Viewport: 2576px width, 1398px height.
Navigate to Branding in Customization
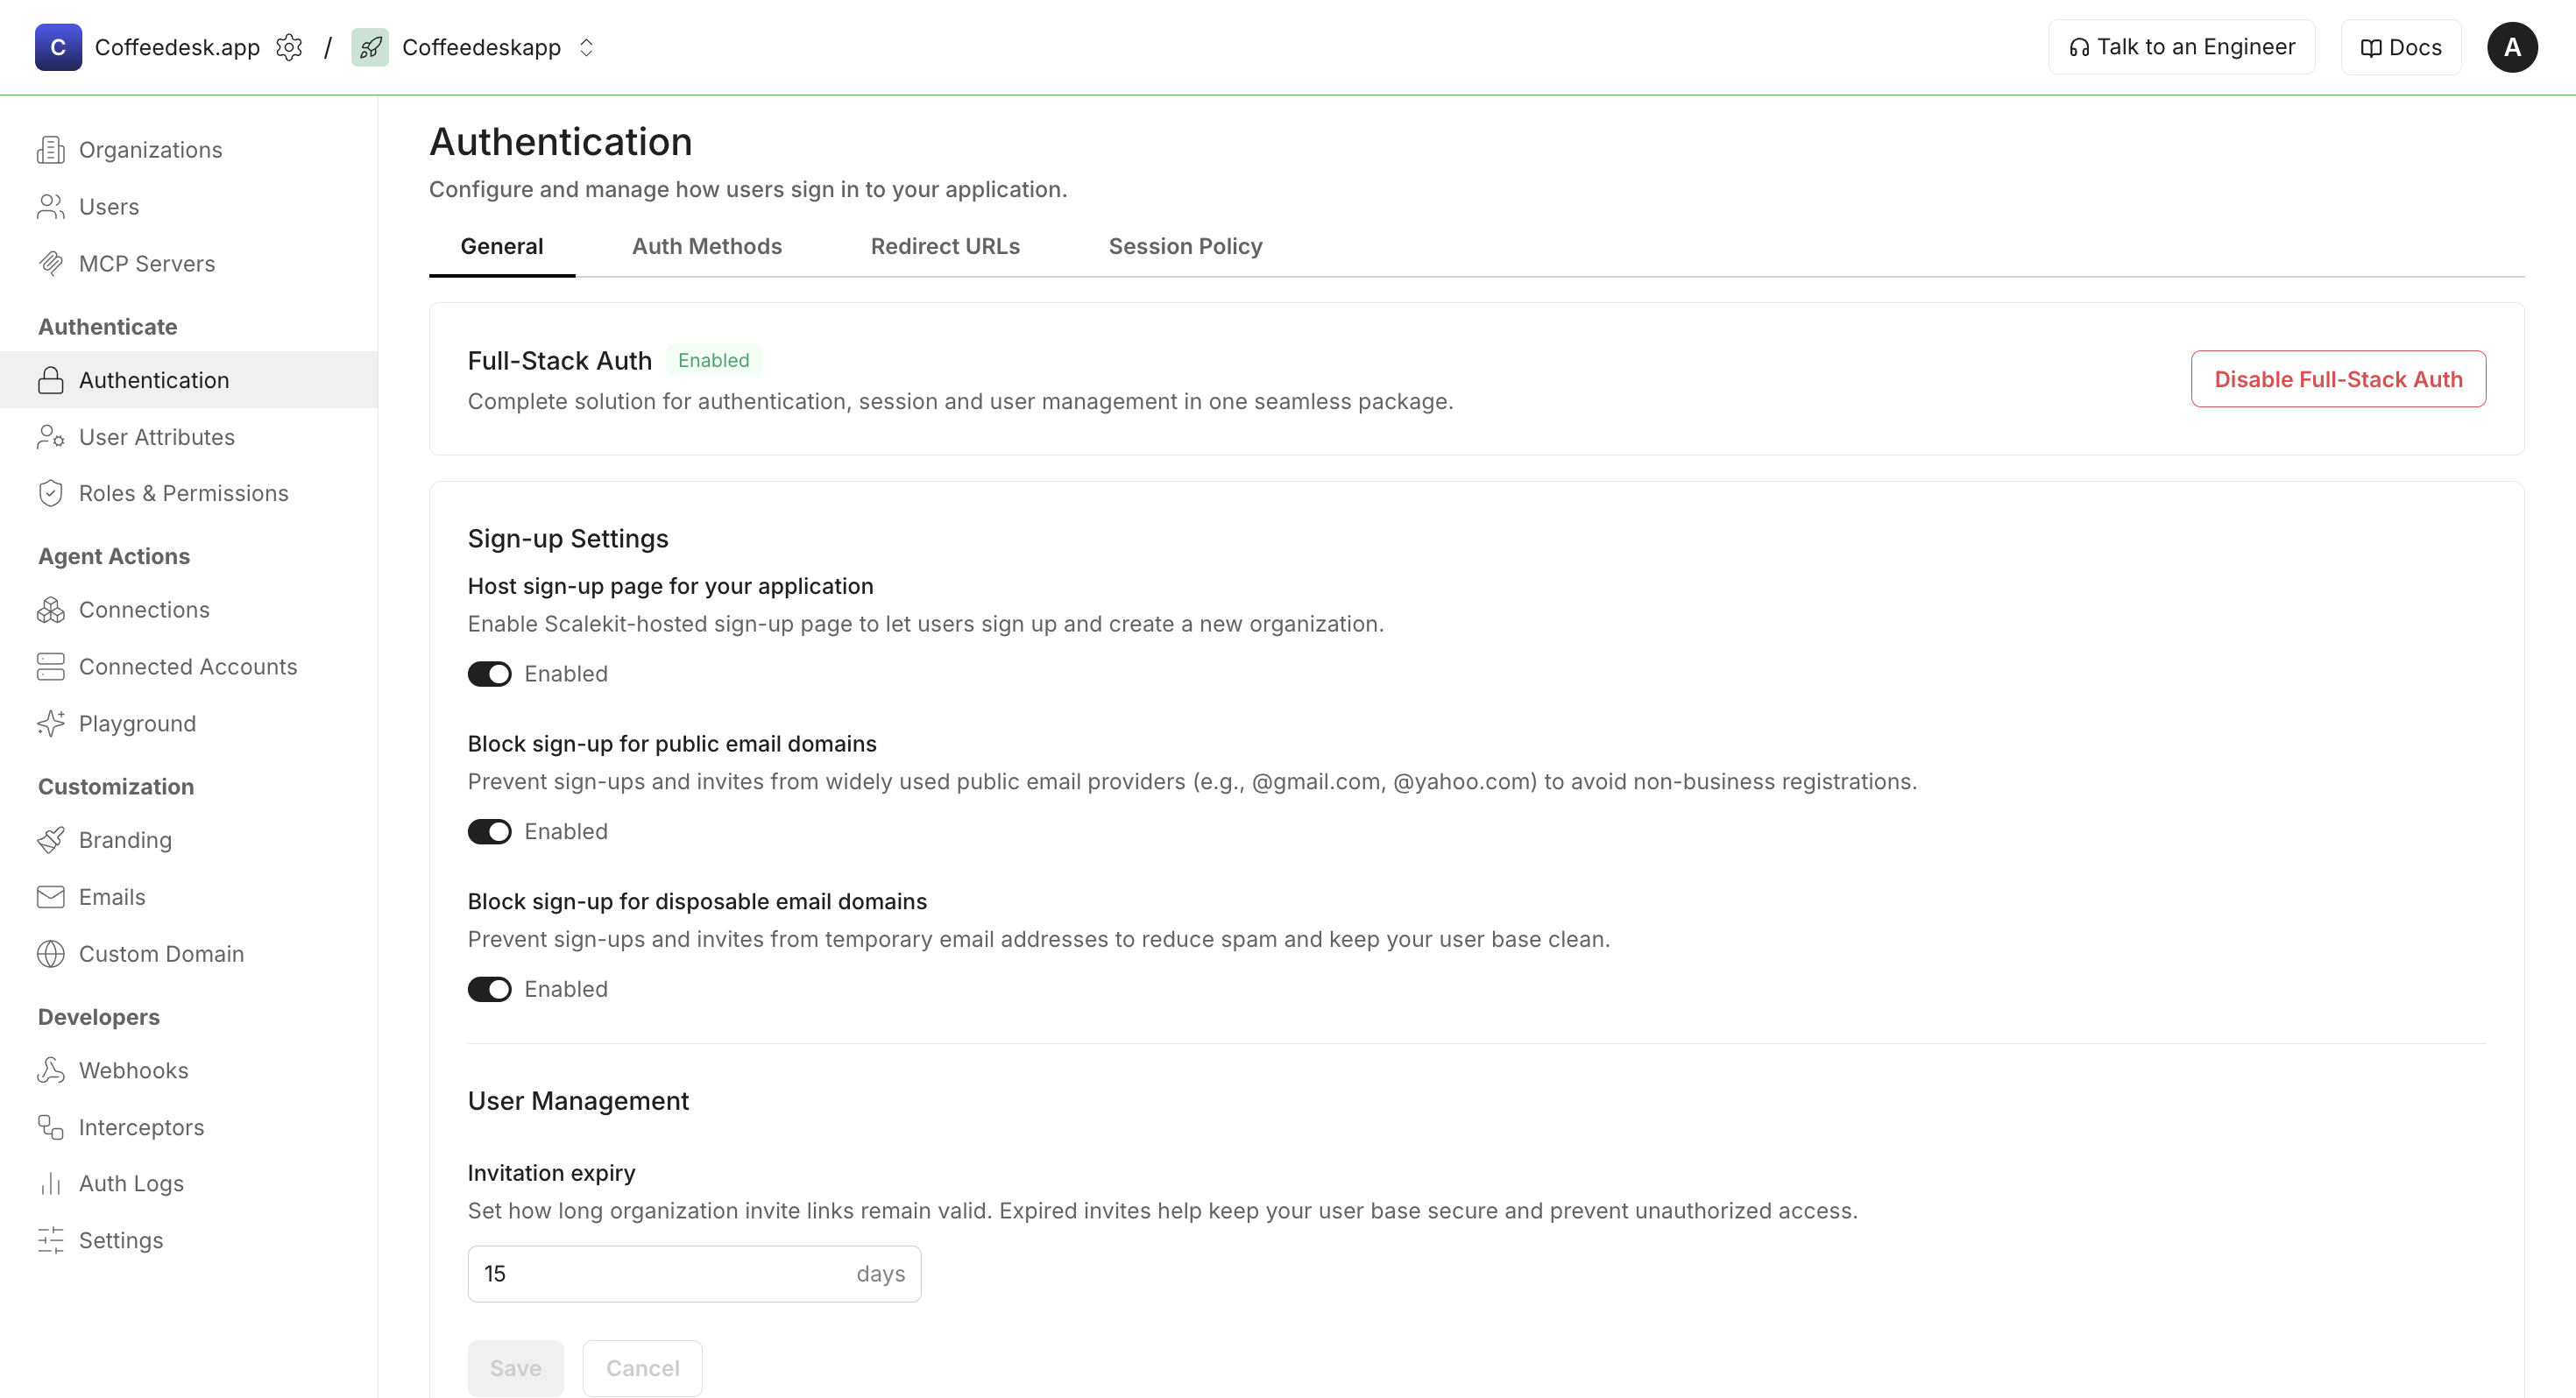125,840
